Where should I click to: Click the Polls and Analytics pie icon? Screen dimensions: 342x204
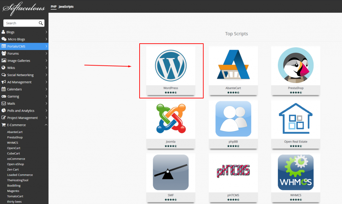[3, 110]
